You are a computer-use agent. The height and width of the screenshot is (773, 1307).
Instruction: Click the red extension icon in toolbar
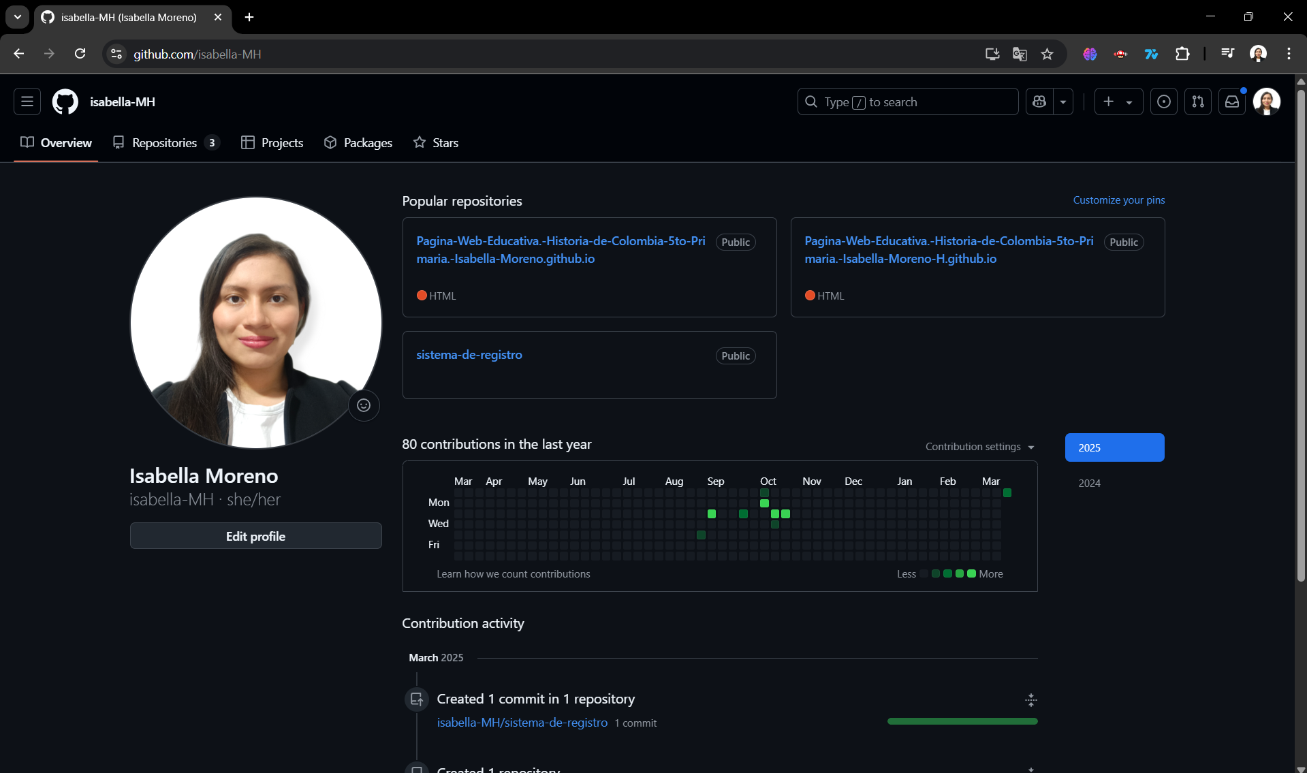(x=1120, y=54)
